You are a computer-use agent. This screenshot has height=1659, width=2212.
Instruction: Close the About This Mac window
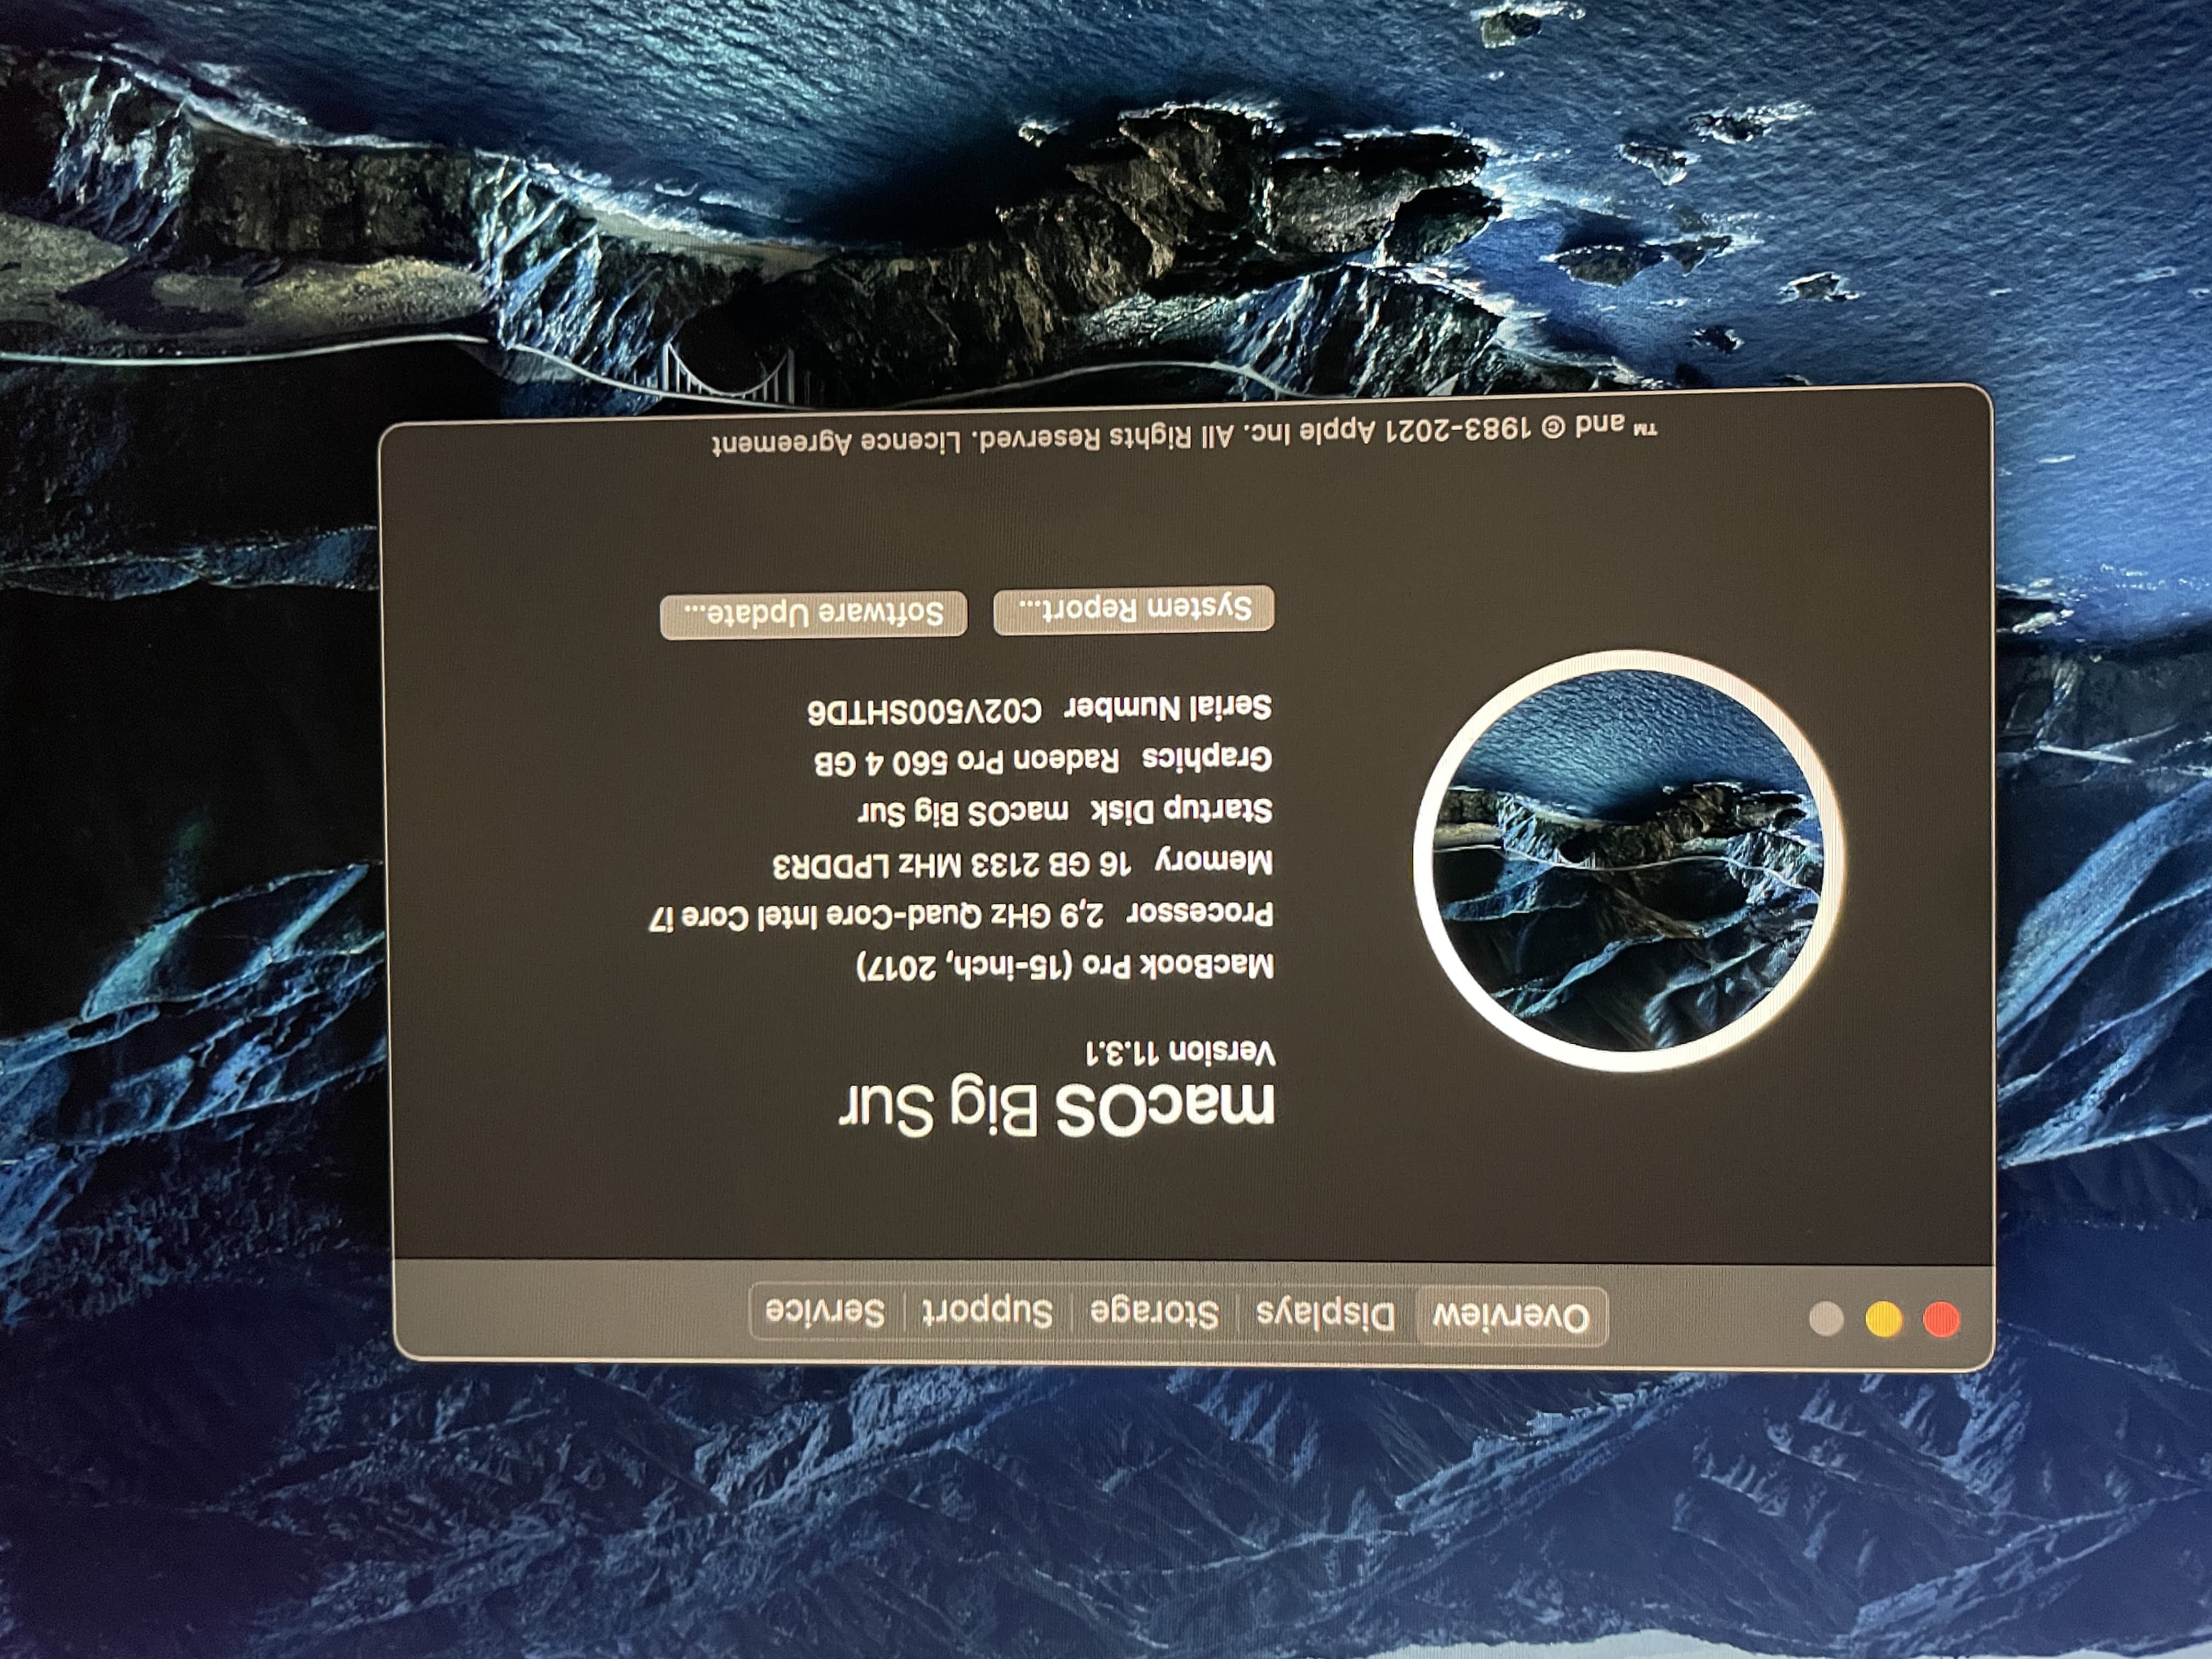coord(1941,1320)
